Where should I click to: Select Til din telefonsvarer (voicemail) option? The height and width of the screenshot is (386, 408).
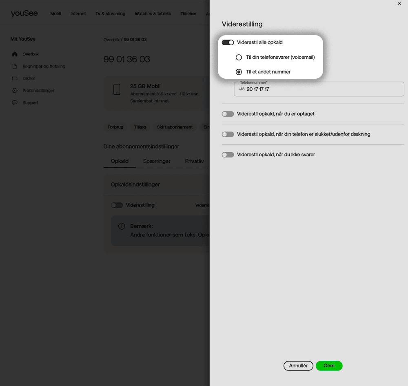239,58
